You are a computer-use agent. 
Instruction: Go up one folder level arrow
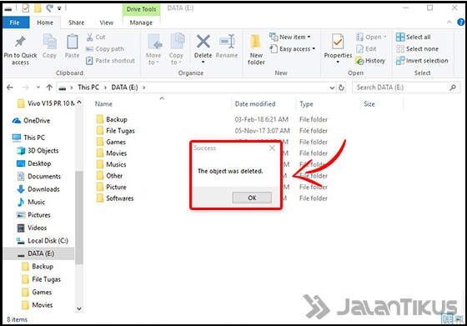click(49, 88)
